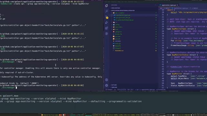The height and width of the screenshot is (116, 207).
Task: Open go.sum in the file tree
Action: pyautogui.click(x=117, y=39)
